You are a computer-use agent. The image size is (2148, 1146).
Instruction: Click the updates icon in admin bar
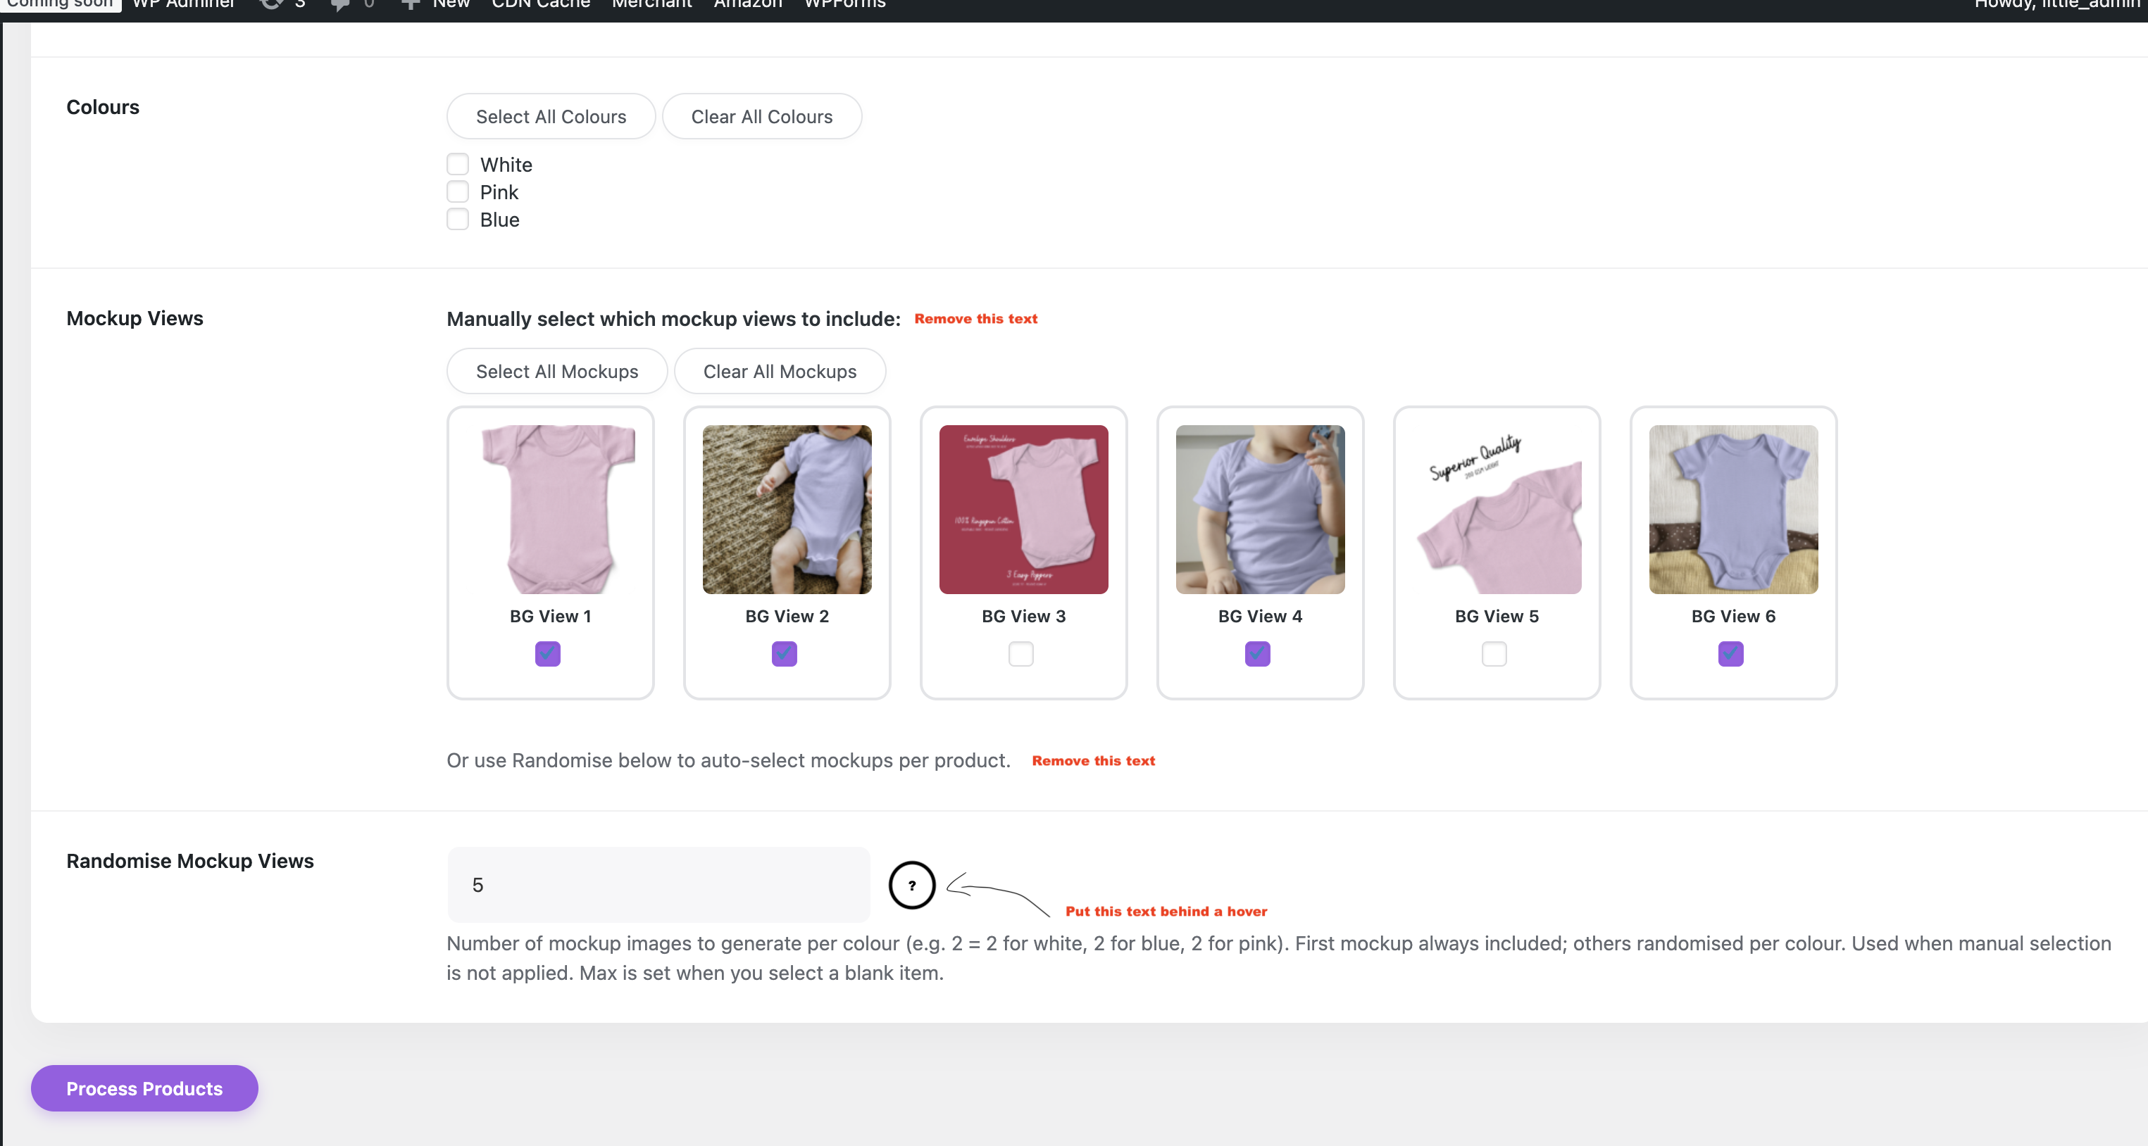click(271, 4)
